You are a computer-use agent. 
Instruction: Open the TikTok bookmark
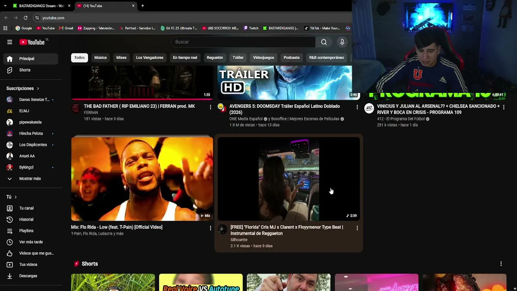click(322, 28)
